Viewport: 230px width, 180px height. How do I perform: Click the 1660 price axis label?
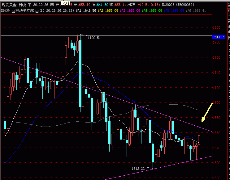216,133
